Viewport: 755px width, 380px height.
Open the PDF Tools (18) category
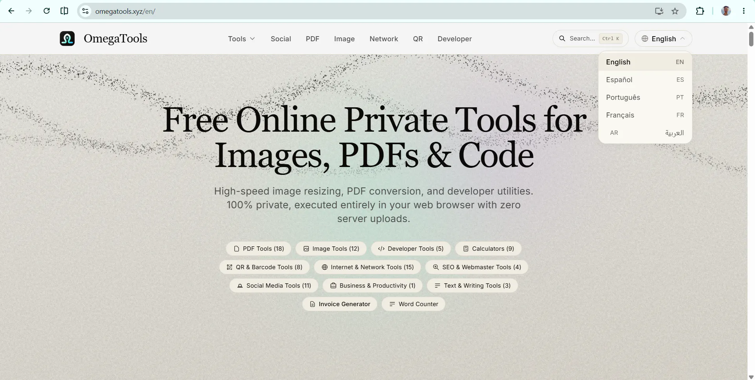(259, 249)
